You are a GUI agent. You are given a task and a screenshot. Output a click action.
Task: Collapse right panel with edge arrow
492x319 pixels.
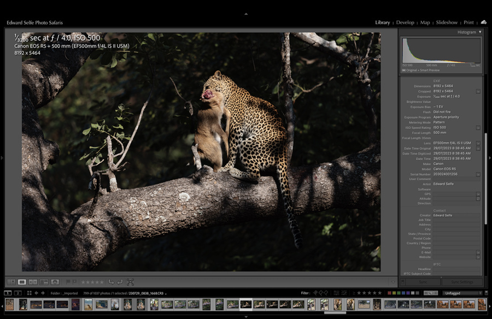pyautogui.click(x=490, y=158)
